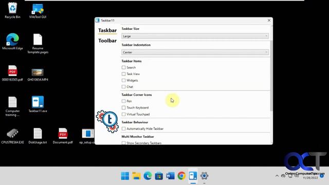329x185 pixels.
Task: Select the CPUSTRES64.EXE desktop icon
Action: 12,136
